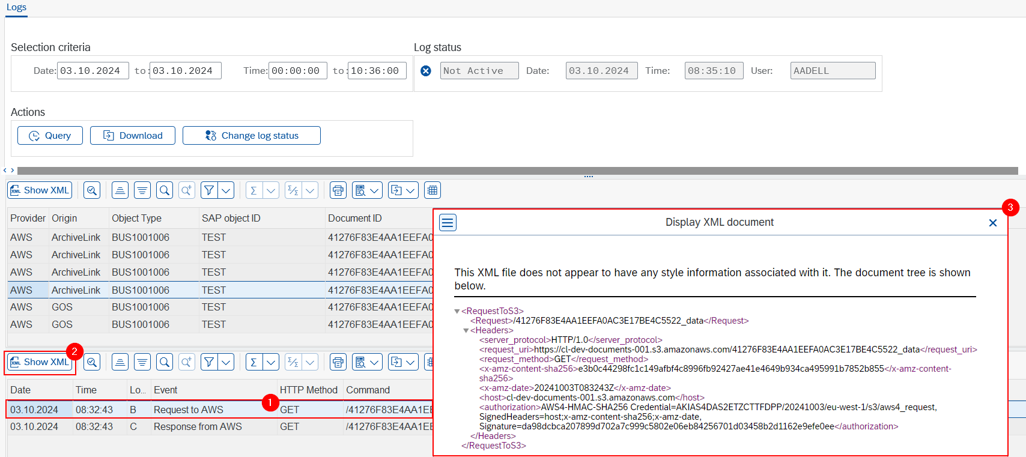Expand filter options in the log events toolbar
This screenshot has width=1026, height=457.
(226, 362)
